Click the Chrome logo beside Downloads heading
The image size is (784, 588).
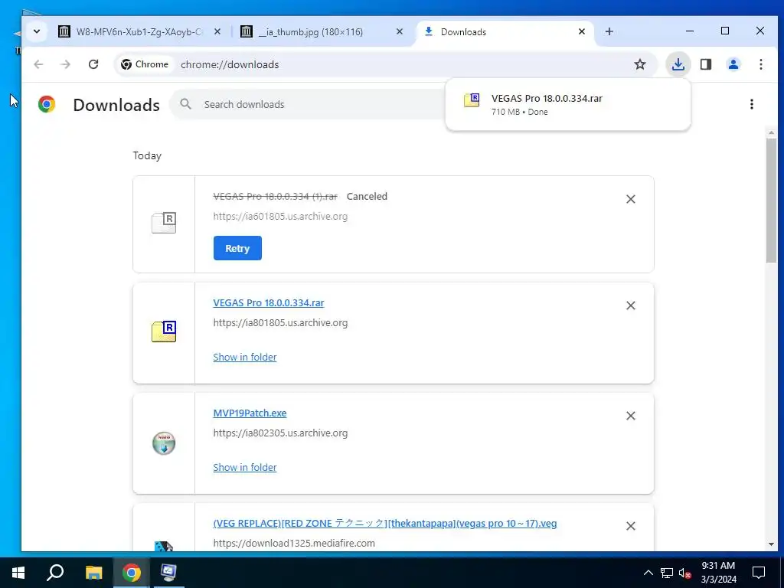coord(47,104)
